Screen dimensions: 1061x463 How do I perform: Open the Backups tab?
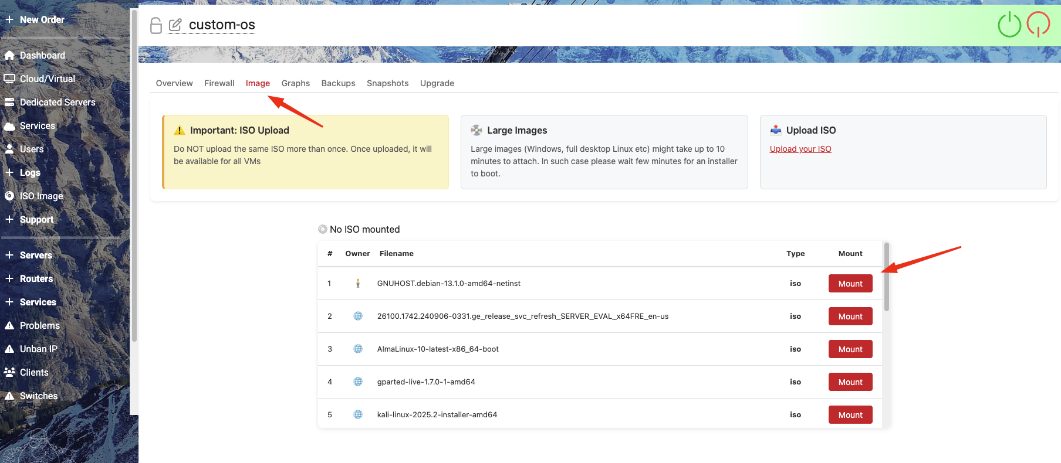coord(338,83)
